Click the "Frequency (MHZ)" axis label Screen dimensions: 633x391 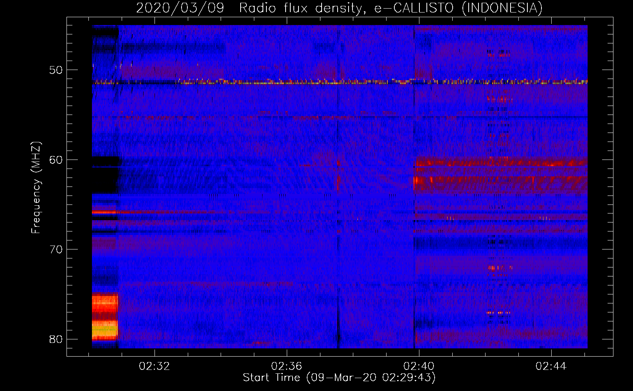(36, 188)
